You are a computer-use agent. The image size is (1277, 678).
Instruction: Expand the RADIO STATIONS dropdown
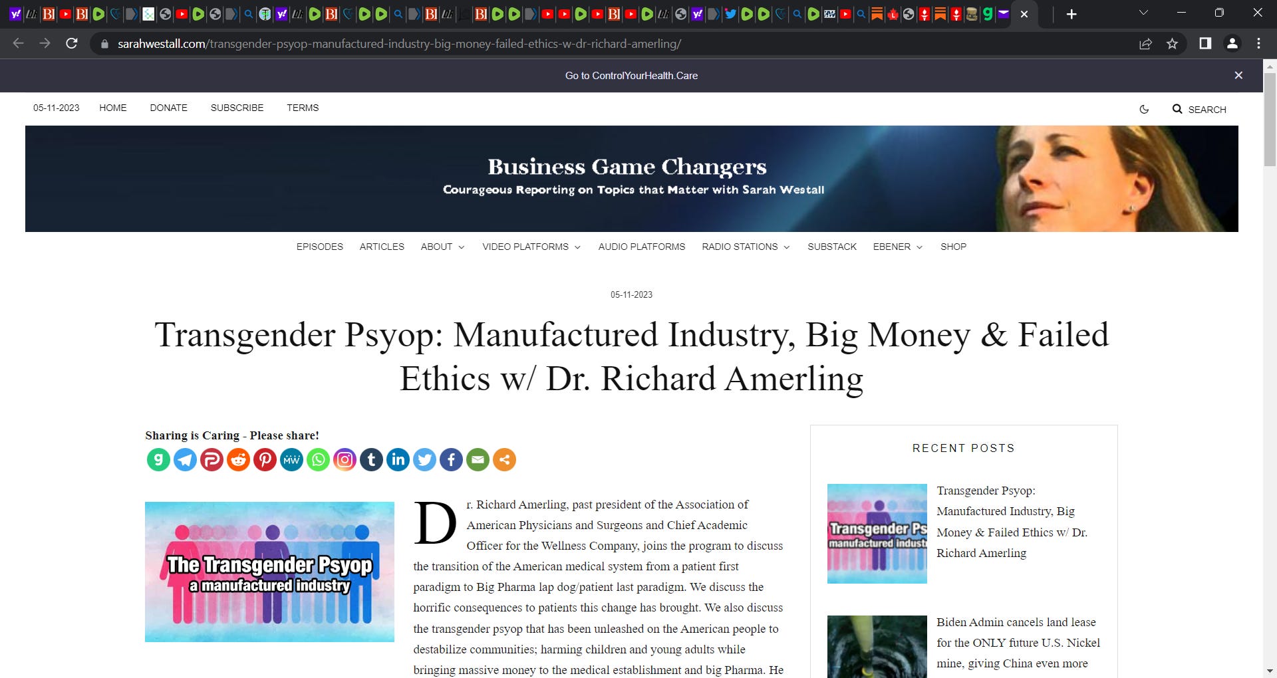[x=746, y=247]
